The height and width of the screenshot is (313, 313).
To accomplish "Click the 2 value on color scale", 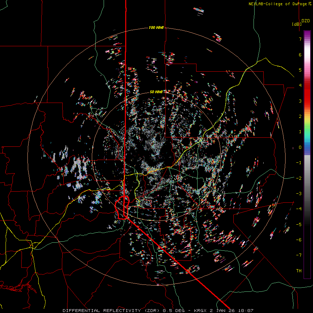I will pos(300,117).
